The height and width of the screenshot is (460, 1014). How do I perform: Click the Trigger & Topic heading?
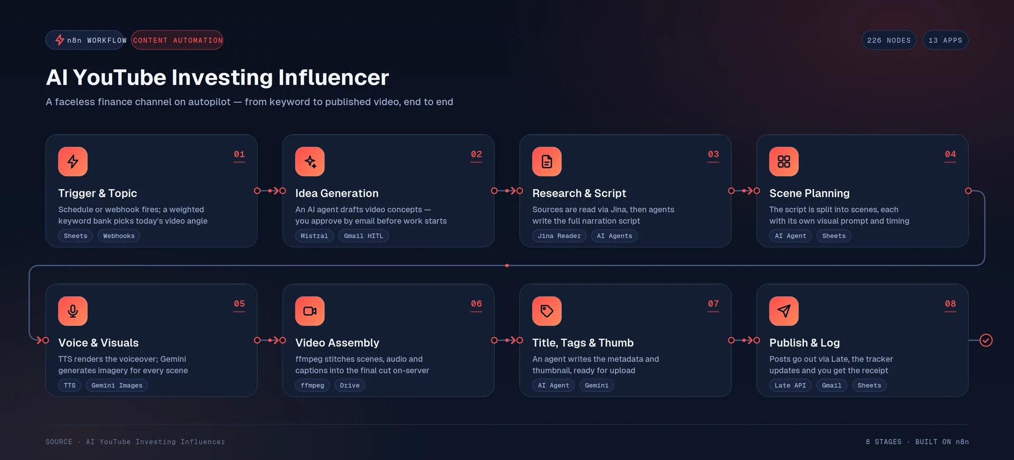click(x=98, y=193)
